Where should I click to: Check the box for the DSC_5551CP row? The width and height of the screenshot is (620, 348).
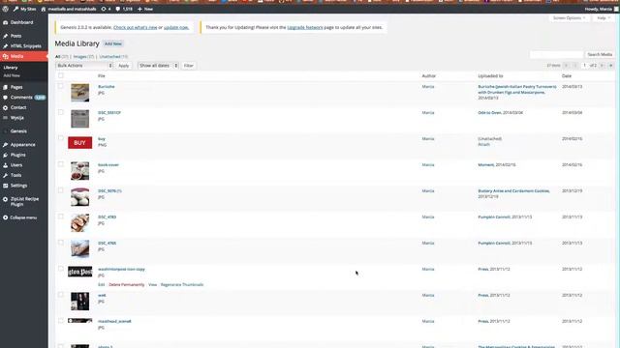60,112
